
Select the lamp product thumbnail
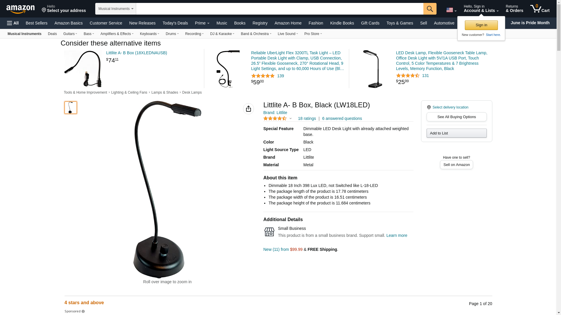click(71, 108)
